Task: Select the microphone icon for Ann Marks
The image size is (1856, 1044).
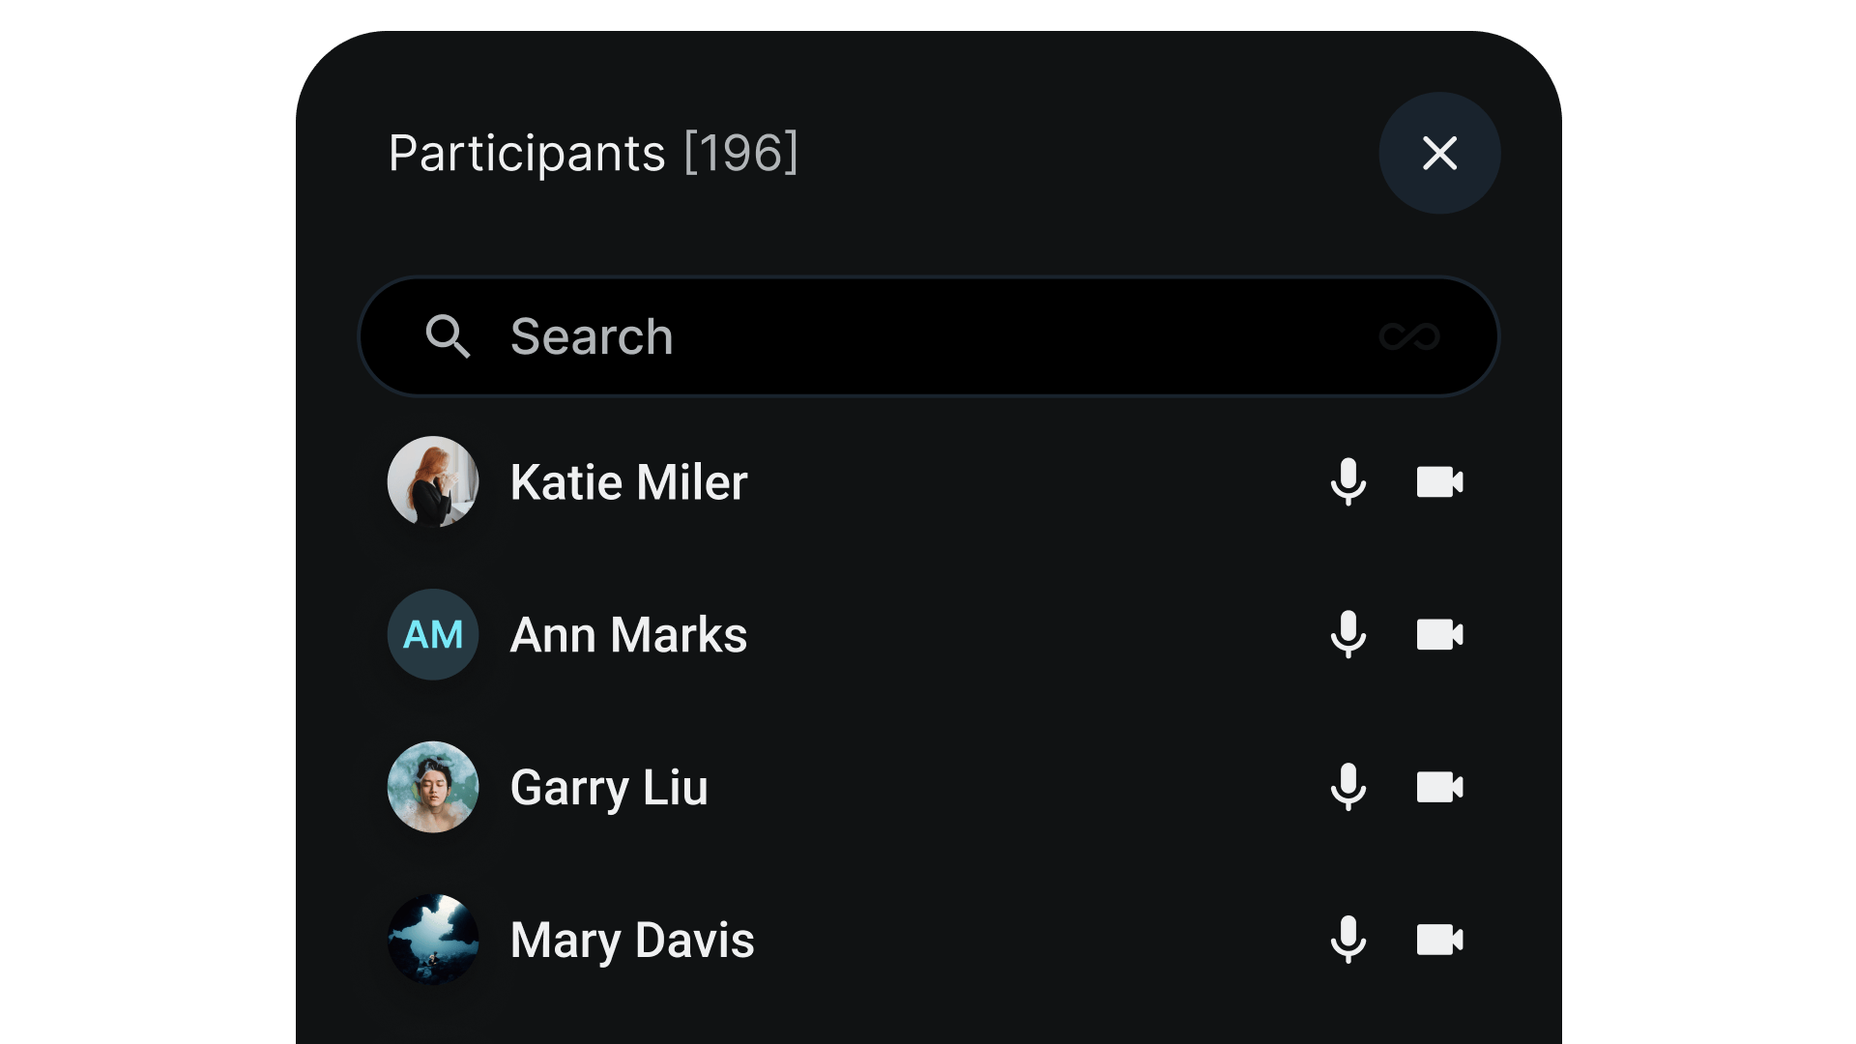Action: pyautogui.click(x=1348, y=635)
